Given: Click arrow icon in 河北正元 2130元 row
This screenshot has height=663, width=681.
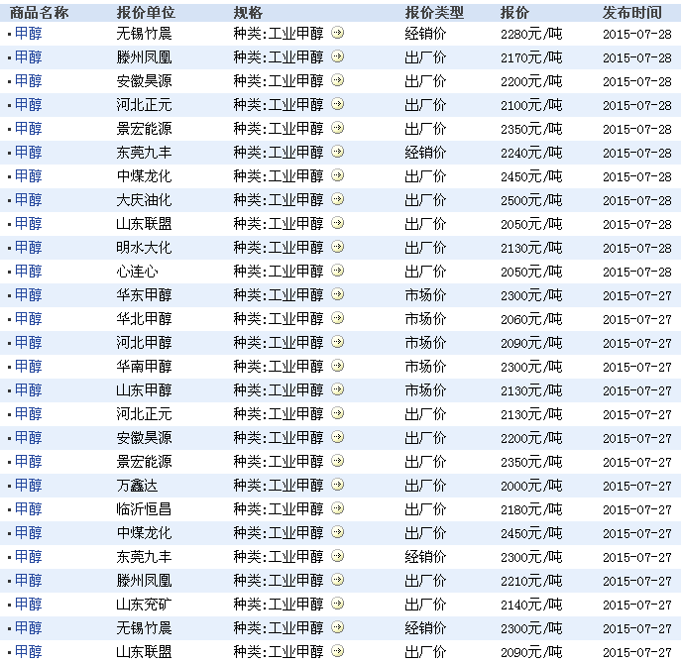Looking at the screenshot, I should pos(337,413).
